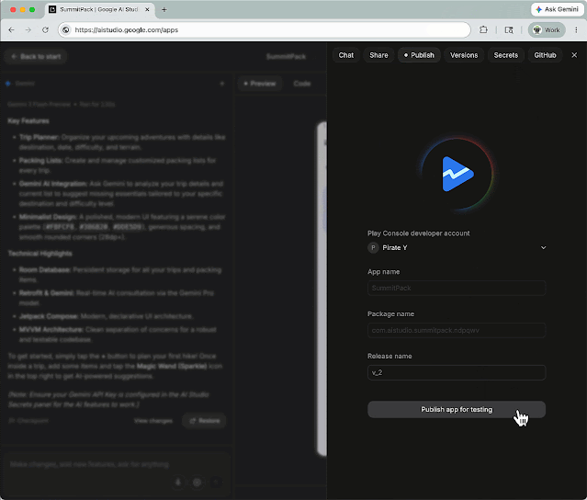Select the SummitPack Google AI Studio tab
This screenshot has width=587, height=500.
click(99, 10)
